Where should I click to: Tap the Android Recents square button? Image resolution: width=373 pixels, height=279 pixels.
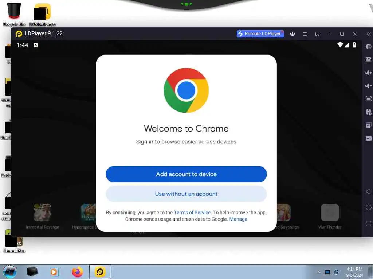click(369, 223)
